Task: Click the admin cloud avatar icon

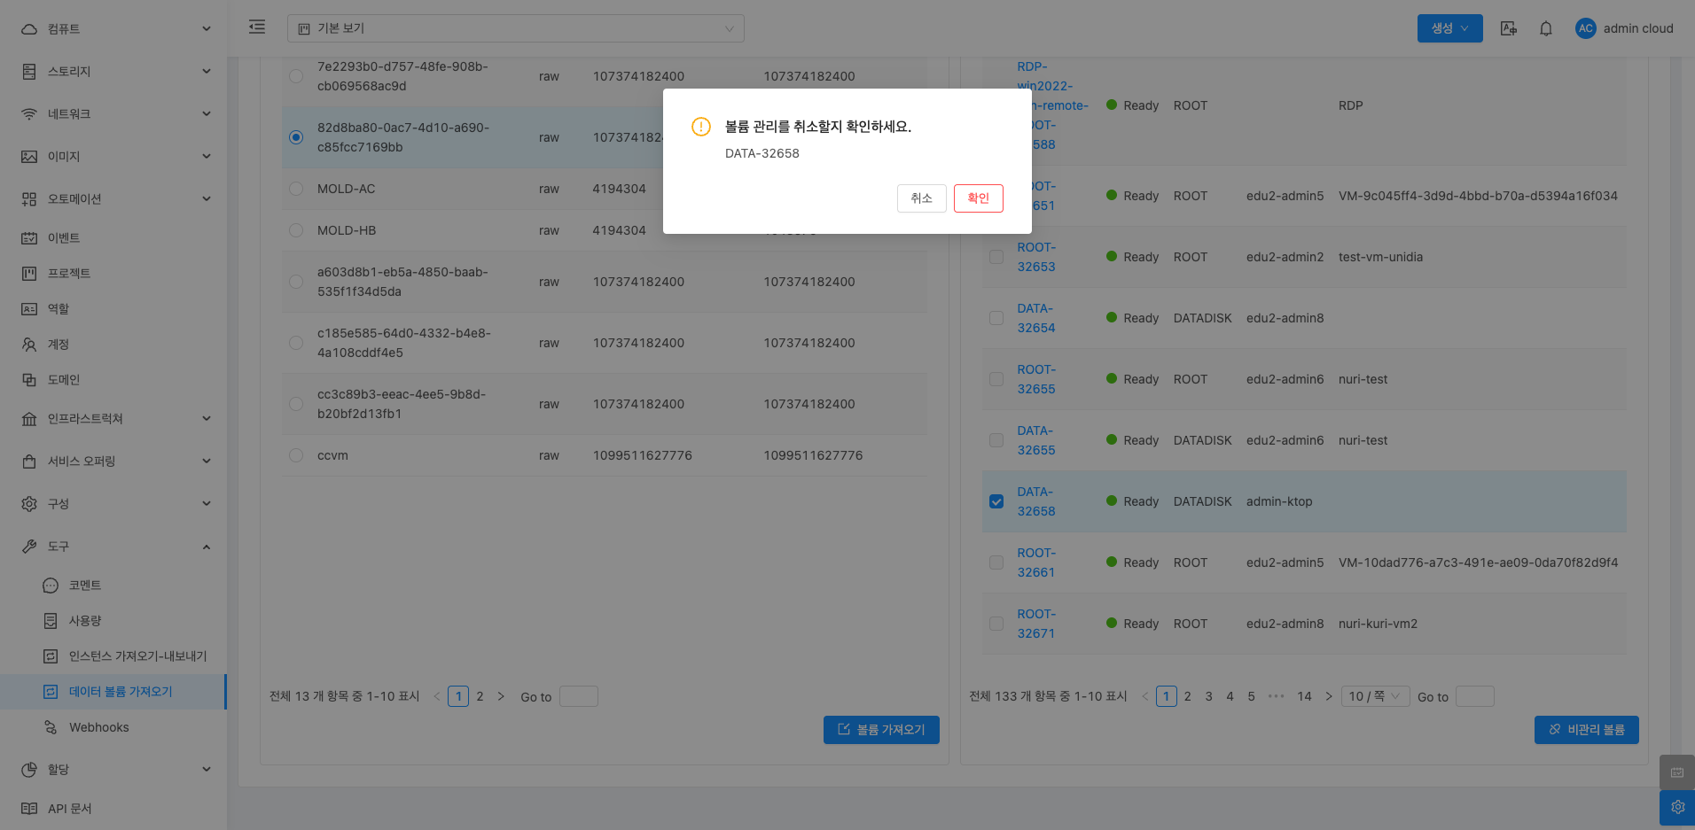Action: [x=1585, y=28]
